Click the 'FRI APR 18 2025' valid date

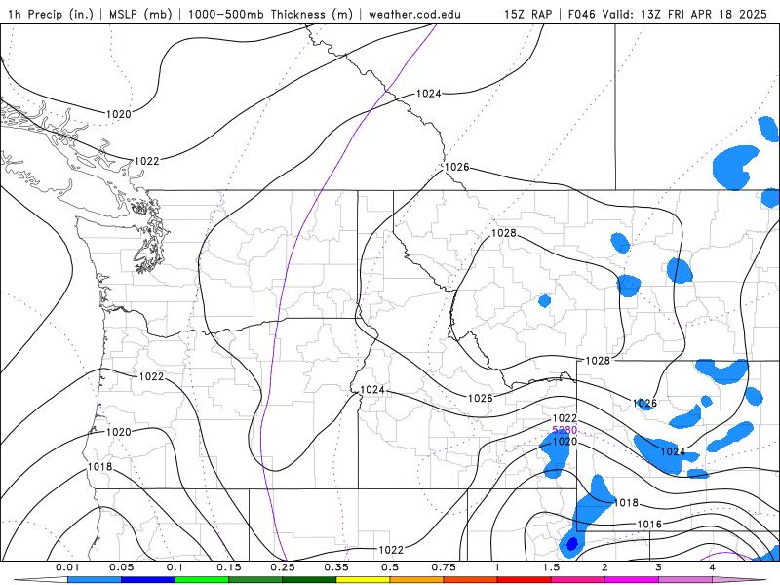click(718, 14)
